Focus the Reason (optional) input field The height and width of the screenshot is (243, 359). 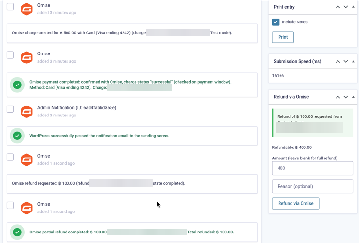tap(313, 186)
